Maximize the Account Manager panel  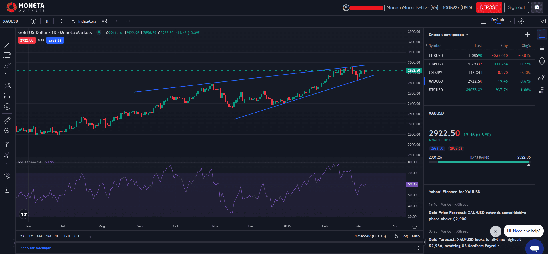[416, 248]
